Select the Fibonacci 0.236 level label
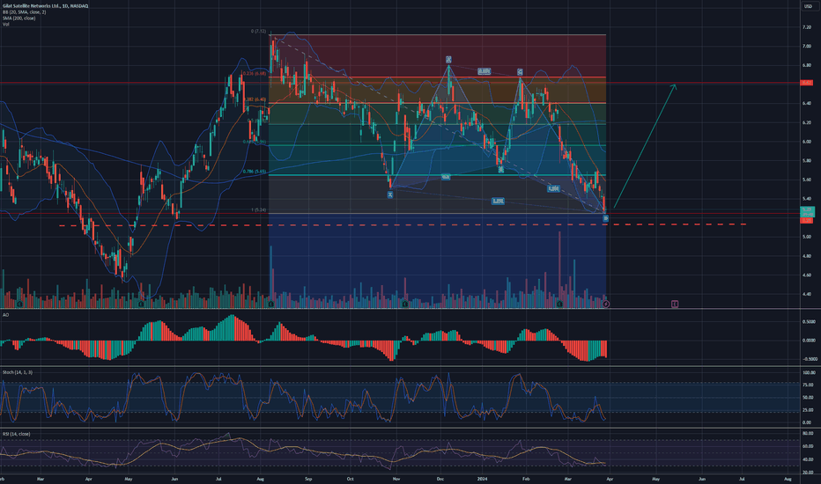Viewport: 821px width, 484px height. [254, 74]
